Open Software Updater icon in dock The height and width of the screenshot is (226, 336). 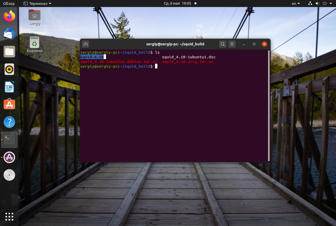9,157
